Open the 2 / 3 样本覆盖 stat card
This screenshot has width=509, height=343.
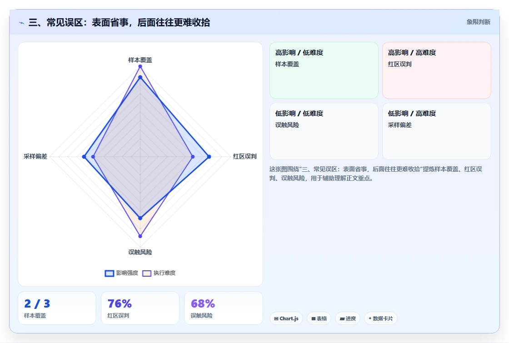57,308
